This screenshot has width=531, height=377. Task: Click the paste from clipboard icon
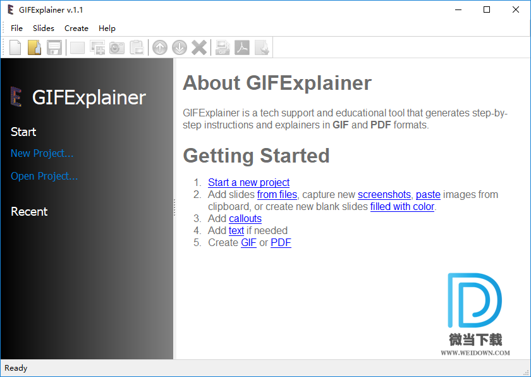tap(137, 47)
